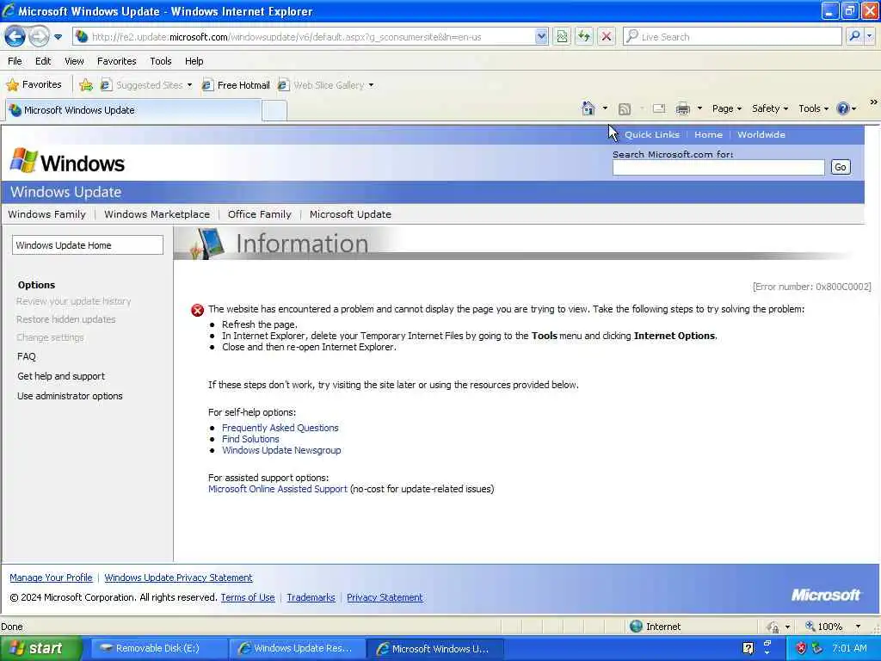Click the Live Search magnifier button
The width and height of the screenshot is (881, 661).
(854, 37)
